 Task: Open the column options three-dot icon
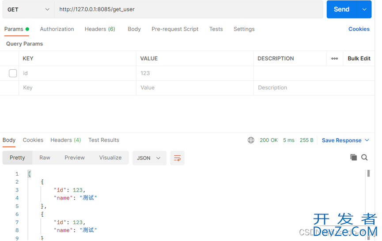(334, 58)
